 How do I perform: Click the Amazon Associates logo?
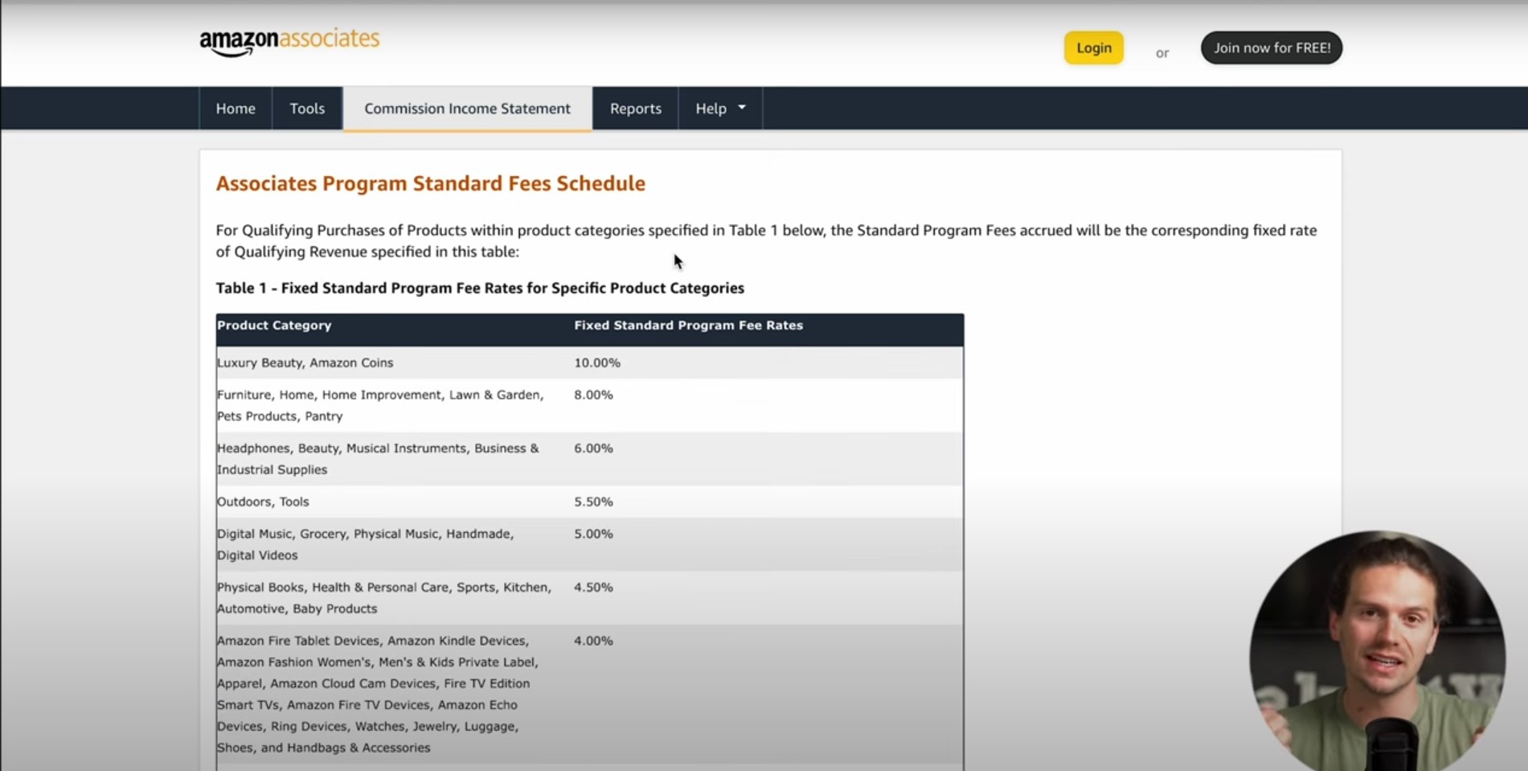pyautogui.click(x=289, y=42)
